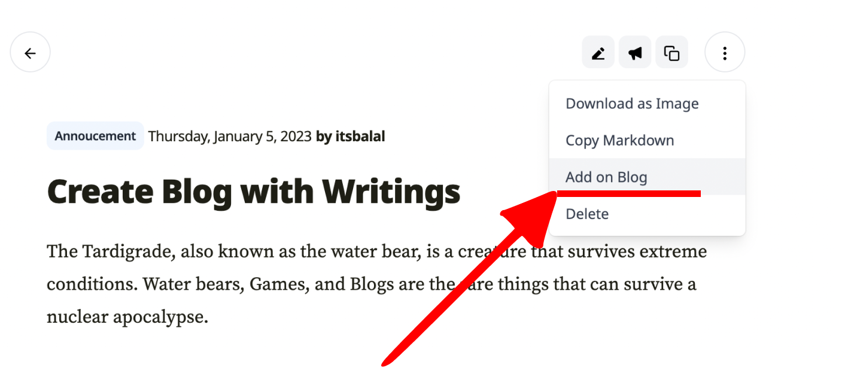
Task: Click the duplicate copy squares icon
Action: 672,53
